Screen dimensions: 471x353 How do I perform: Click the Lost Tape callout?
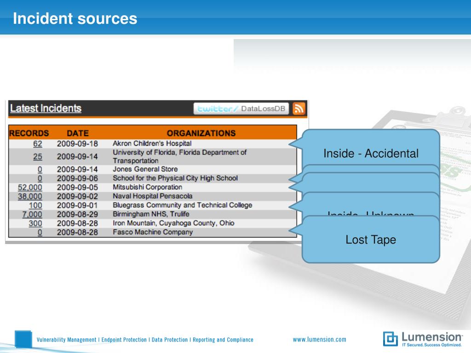point(371,239)
